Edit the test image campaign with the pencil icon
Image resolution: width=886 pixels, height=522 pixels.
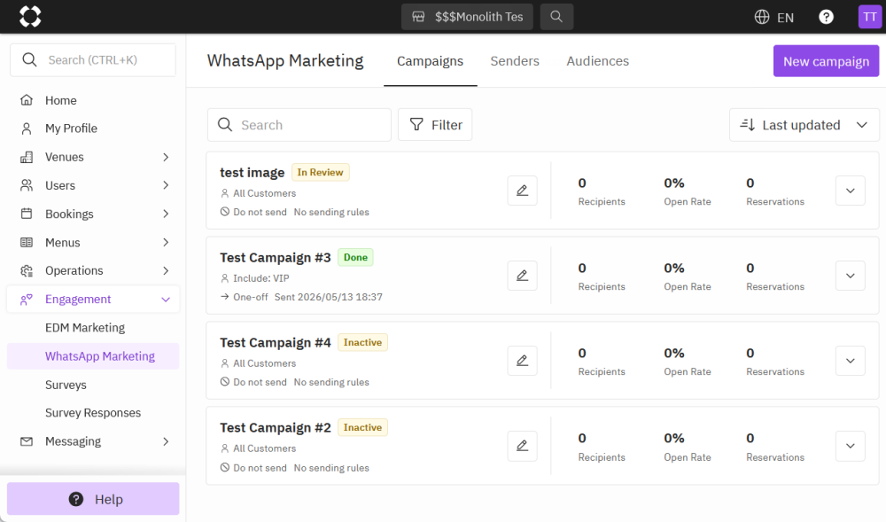coord(522,191)
